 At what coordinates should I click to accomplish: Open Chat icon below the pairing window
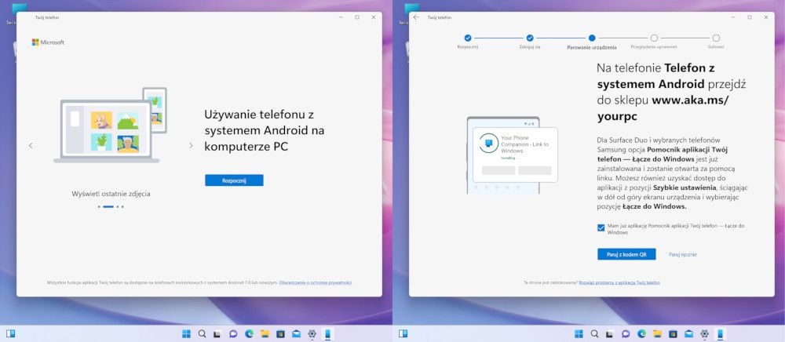click(x=626, y=334)
